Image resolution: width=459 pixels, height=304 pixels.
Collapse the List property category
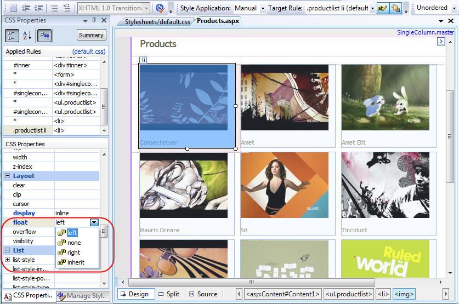coord(8,250)
